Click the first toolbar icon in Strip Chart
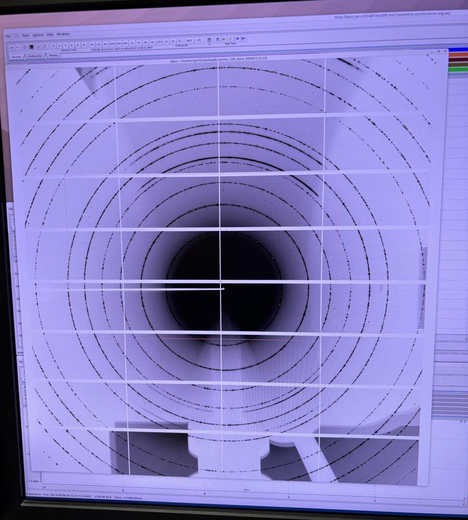The image size is (468, 520). point(11,47)
